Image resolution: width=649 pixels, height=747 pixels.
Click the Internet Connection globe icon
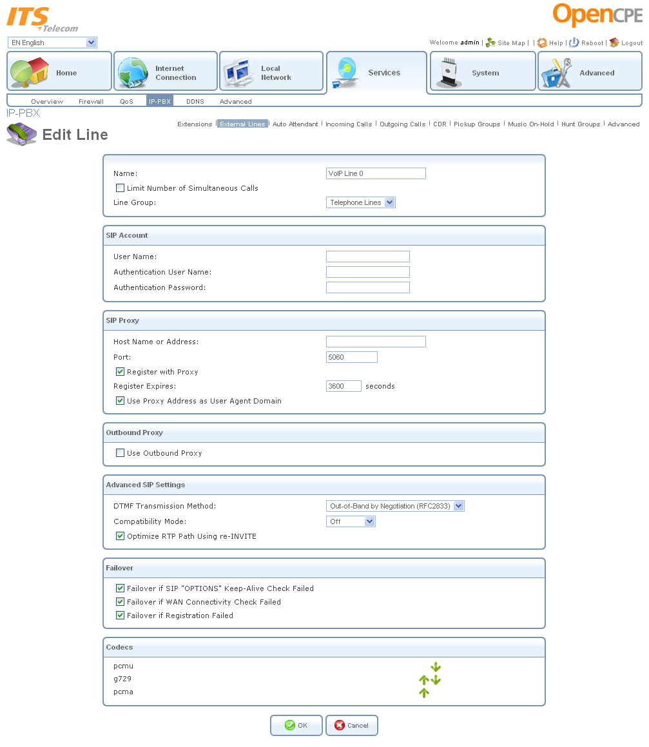[x=133, y=72]
